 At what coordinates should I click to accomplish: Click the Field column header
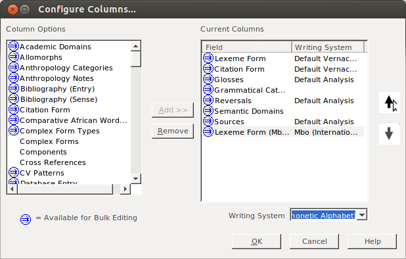(x=247, y=47)
